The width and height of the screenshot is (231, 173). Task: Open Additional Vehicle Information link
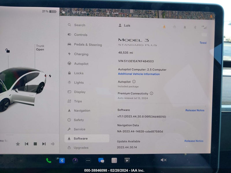tap(139, 74)
